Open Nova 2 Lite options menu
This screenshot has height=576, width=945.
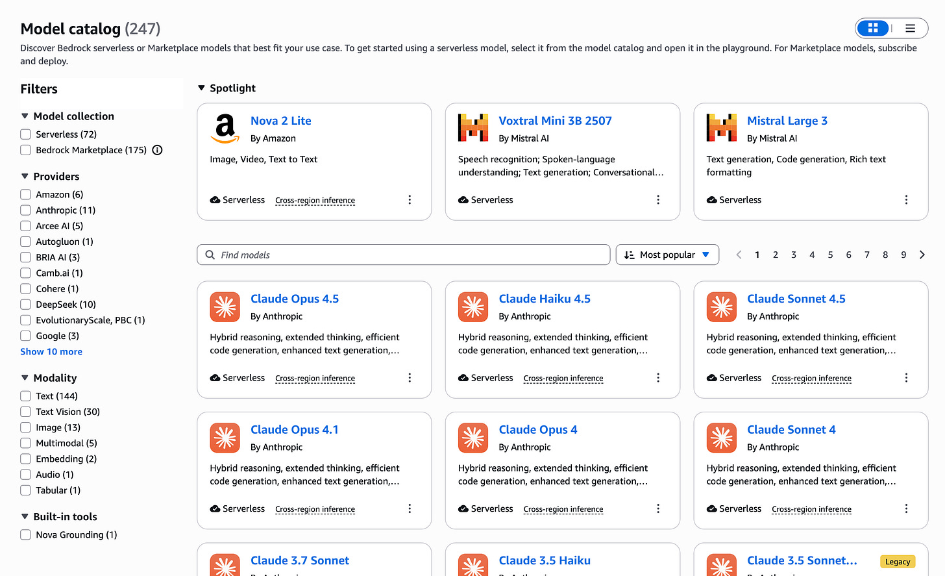[410, 200]
